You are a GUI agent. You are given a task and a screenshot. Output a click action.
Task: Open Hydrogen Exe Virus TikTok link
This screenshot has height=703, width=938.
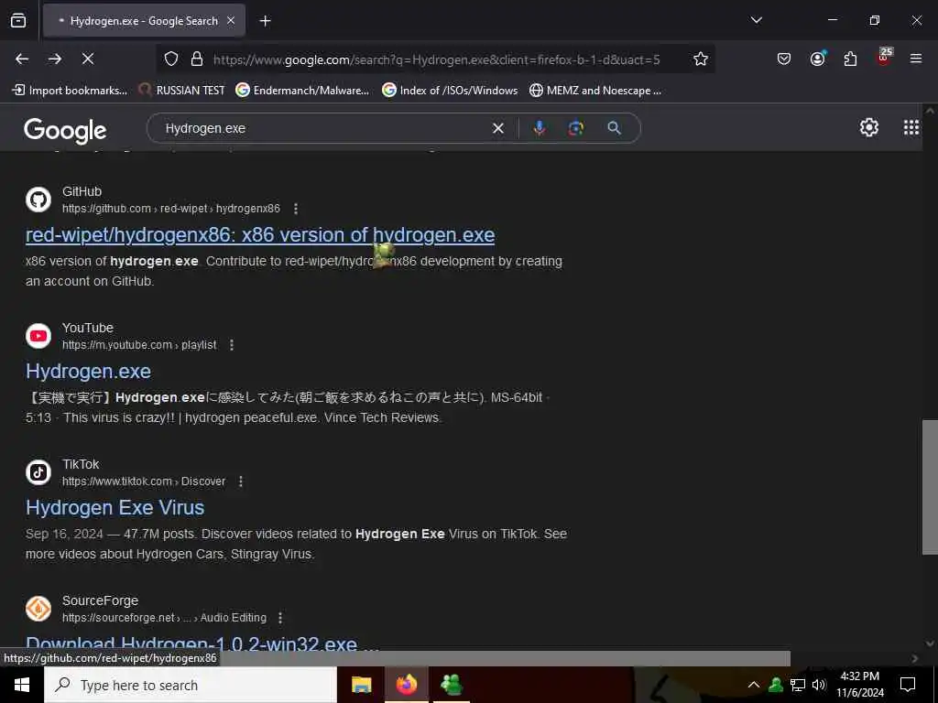(x=115, y=507)
